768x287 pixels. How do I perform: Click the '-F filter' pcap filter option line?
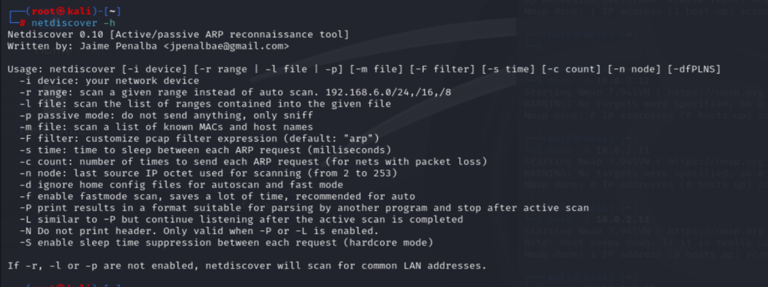point(200,138)
